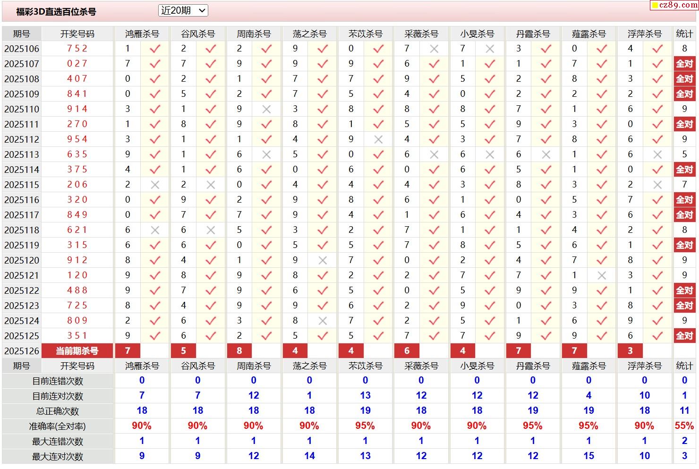
Task: Click 总正确次数 value 11 in 统计 column
Action: (684, 410)
